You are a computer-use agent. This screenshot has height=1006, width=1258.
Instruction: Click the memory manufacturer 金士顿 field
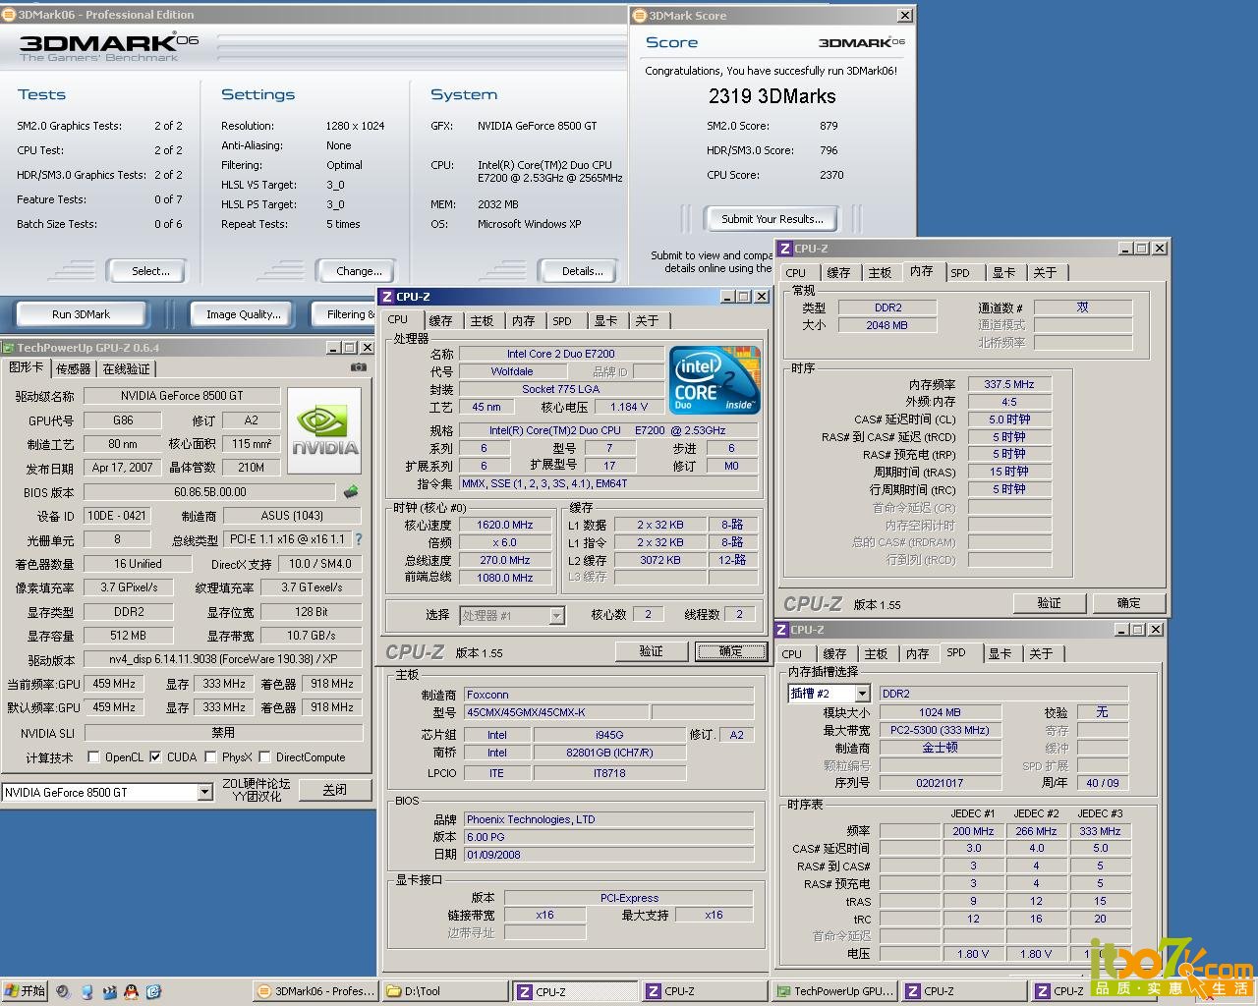[x=941, y=748]
